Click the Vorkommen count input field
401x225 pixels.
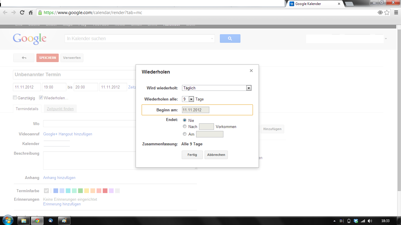206,127
